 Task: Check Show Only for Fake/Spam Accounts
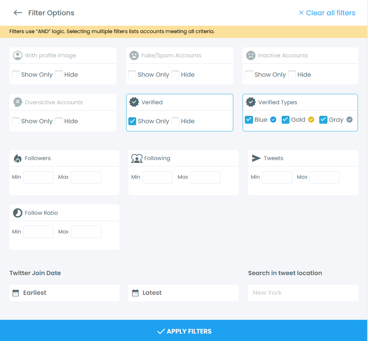pos(132,74)
